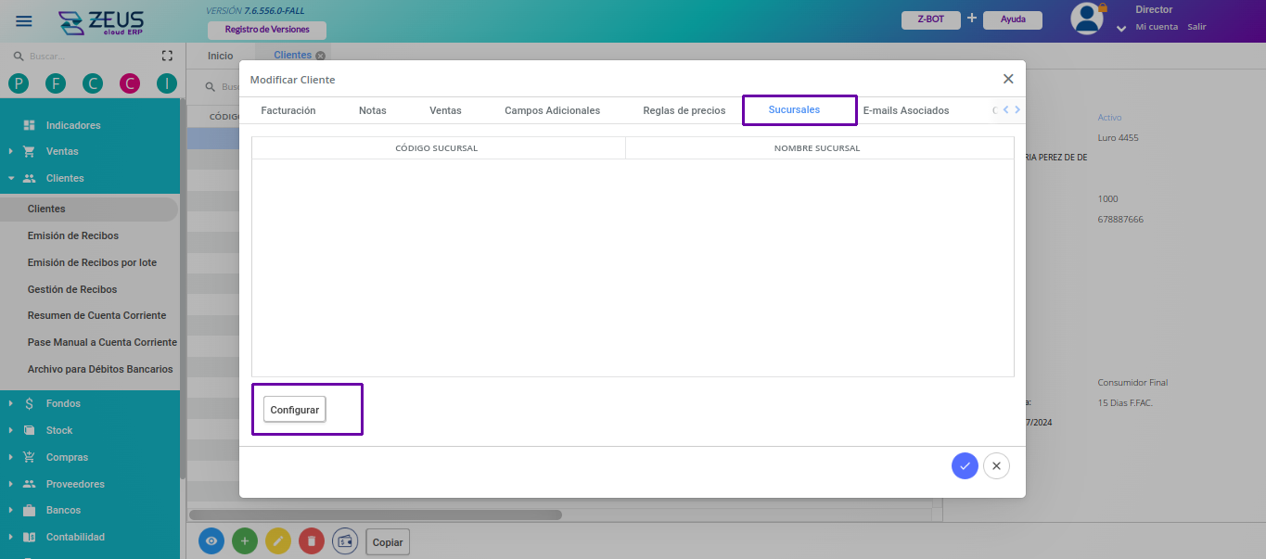
Task: Switch to the Ventas tab in dialog
Action: click(x=445, y=110)
